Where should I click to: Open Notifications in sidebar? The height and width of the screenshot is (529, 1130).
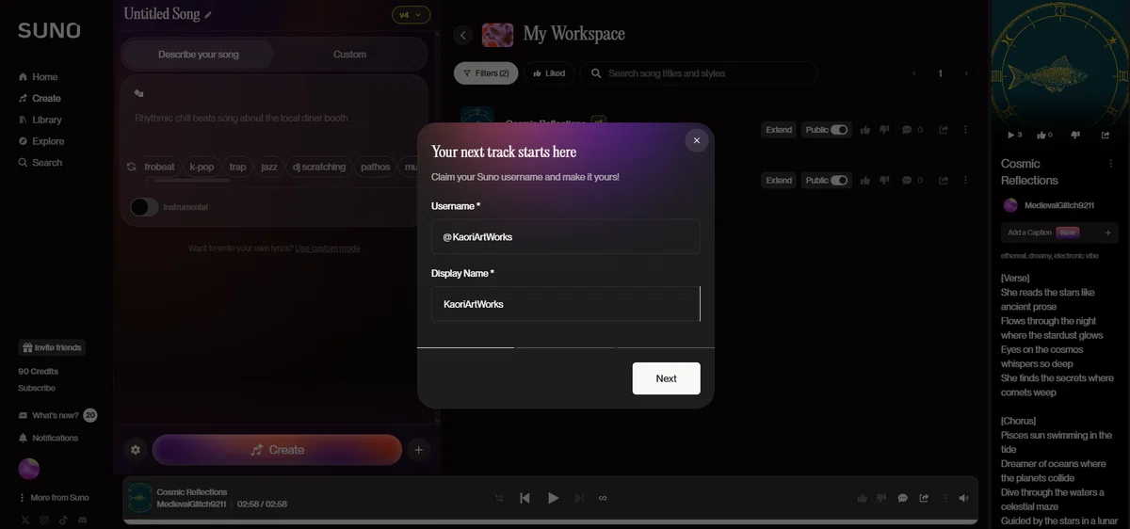[x=49, y=438]
